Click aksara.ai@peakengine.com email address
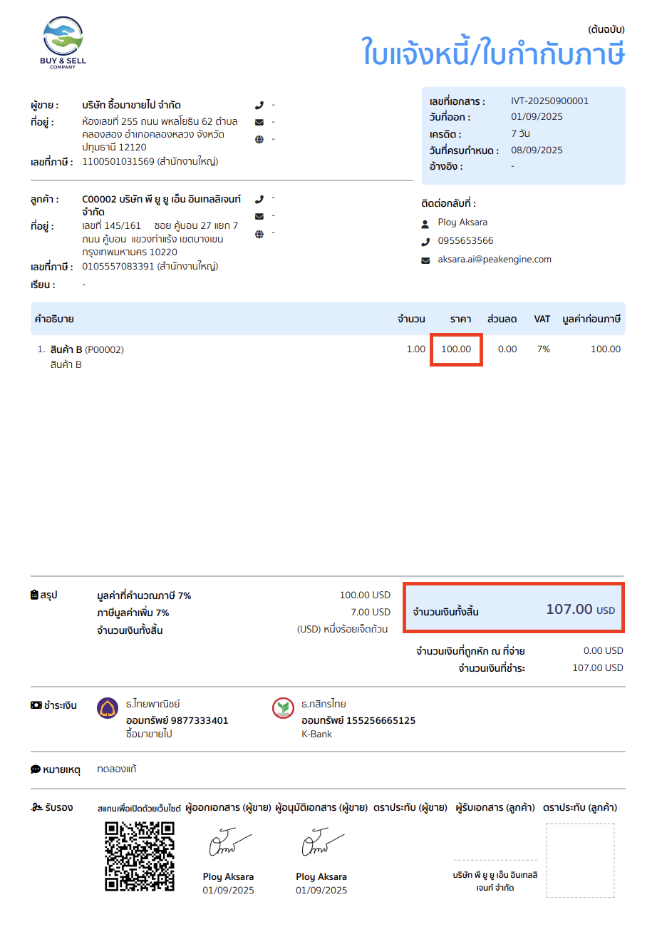 tap(495, 260)
